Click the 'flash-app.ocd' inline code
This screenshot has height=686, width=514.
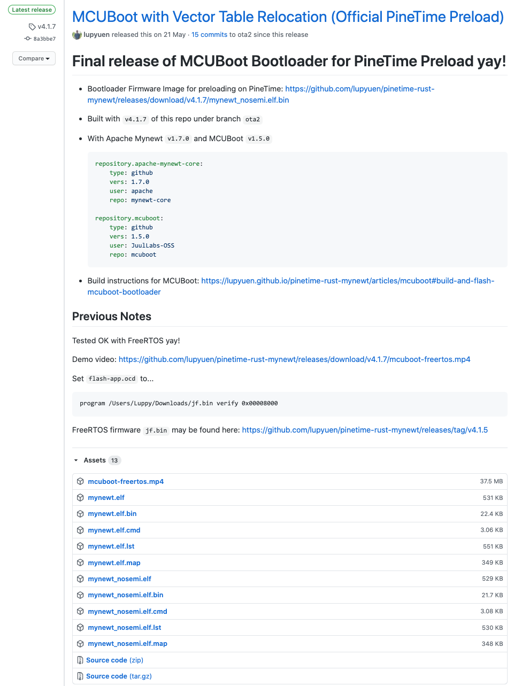click(112, 379)
